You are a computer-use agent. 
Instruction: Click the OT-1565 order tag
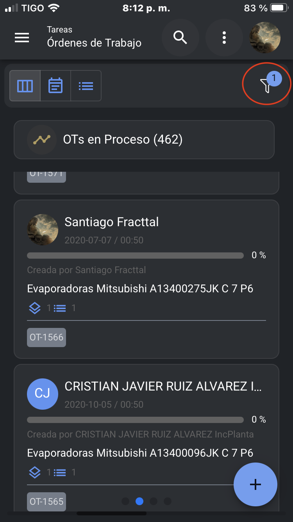click(x=46, y=502)
